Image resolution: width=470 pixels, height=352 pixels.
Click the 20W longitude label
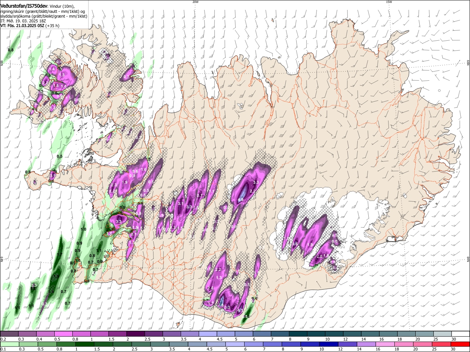pos(195,1)
